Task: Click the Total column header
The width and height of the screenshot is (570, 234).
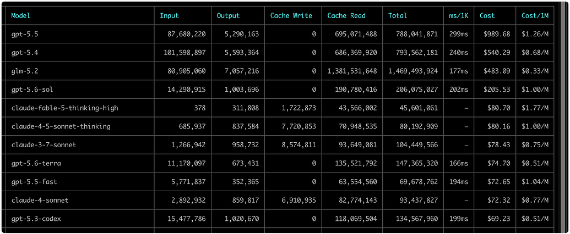Action: [397, 15]
